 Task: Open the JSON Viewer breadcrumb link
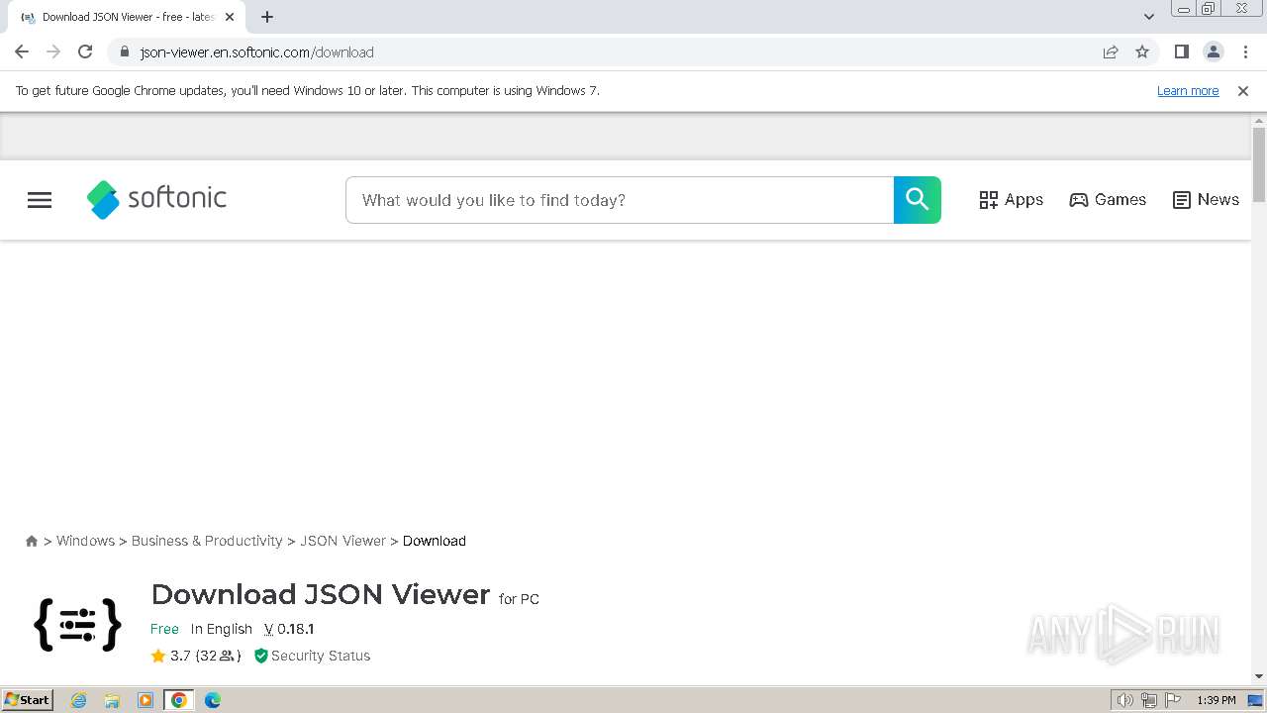(342, 541)
